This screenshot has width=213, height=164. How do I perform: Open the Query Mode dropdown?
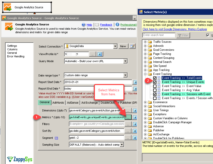(x=125, y=61)
